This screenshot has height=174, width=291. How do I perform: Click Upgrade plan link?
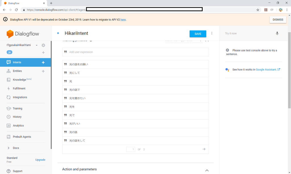40,160
